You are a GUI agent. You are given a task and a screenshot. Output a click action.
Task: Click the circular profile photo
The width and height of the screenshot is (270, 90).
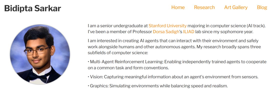(40, 54)
